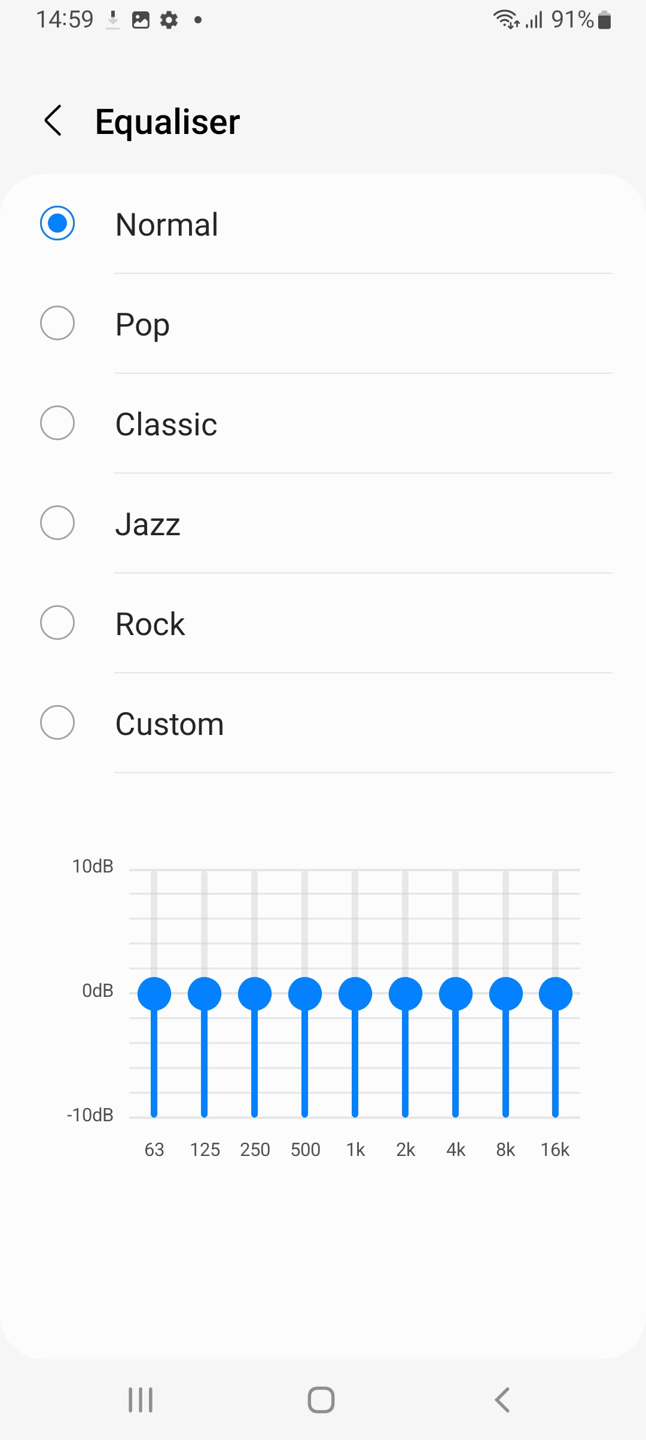The width and height of the screenshot is (646, 1440).
Task: Pick the Custom equaliser option
Action: pos(57,723)
